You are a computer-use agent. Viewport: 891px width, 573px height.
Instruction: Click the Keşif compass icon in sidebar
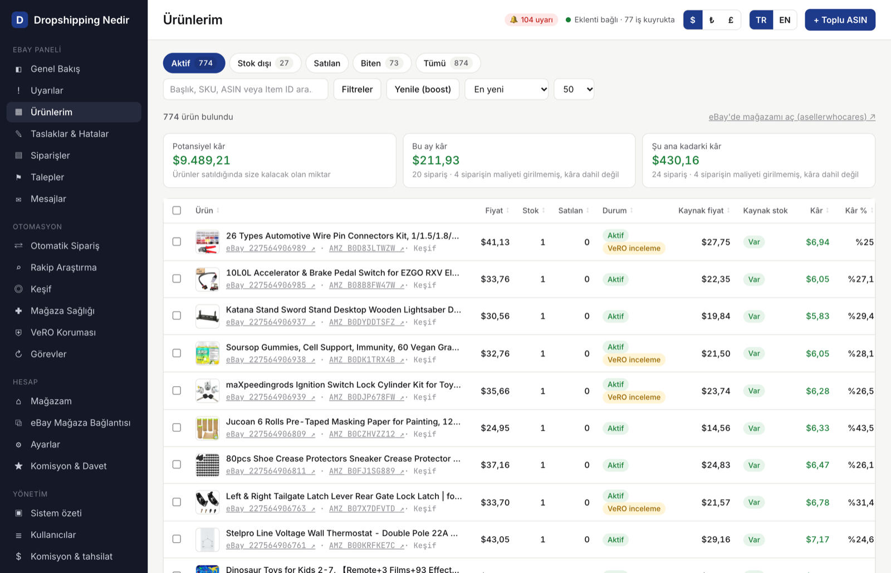coord(18,289)
